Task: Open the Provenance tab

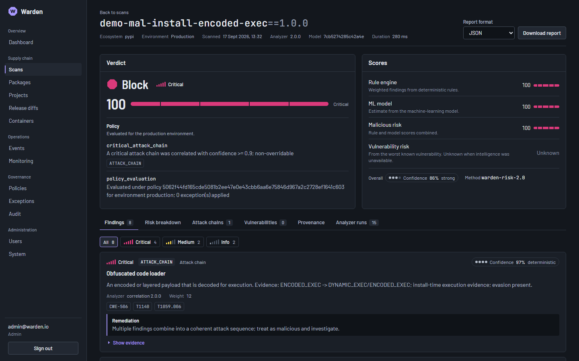Action: [311, 223]
